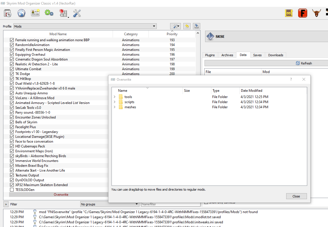328x227 pixels.
Task: Switch to the Plugins tab
Action: coord(210,55)
